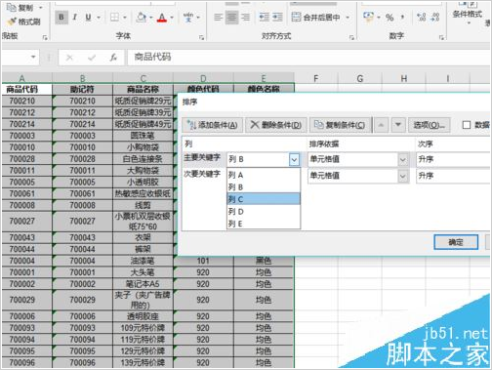492x370 pixels.
Task: Toggle italic formatting in ribbon
Action: coord(75,17)
